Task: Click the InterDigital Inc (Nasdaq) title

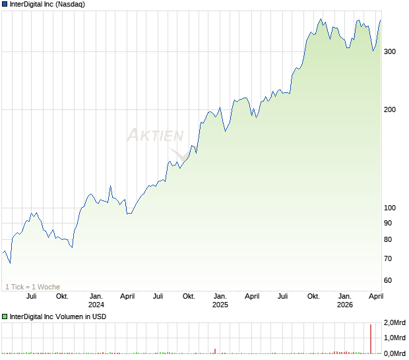Action: point(47,4)
